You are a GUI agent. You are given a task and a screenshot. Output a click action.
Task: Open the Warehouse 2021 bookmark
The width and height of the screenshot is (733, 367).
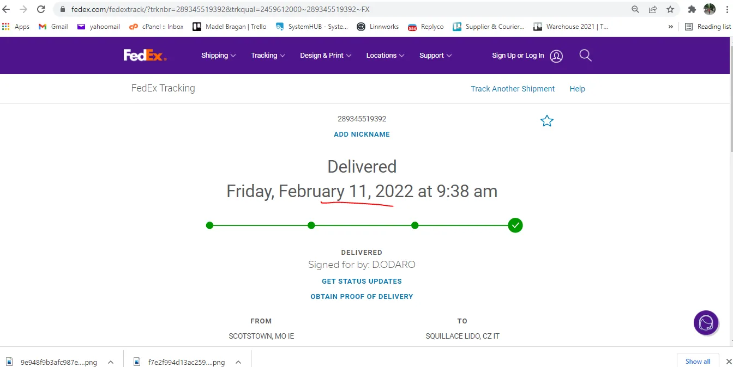pyautogui.click(x=571, y=26)
